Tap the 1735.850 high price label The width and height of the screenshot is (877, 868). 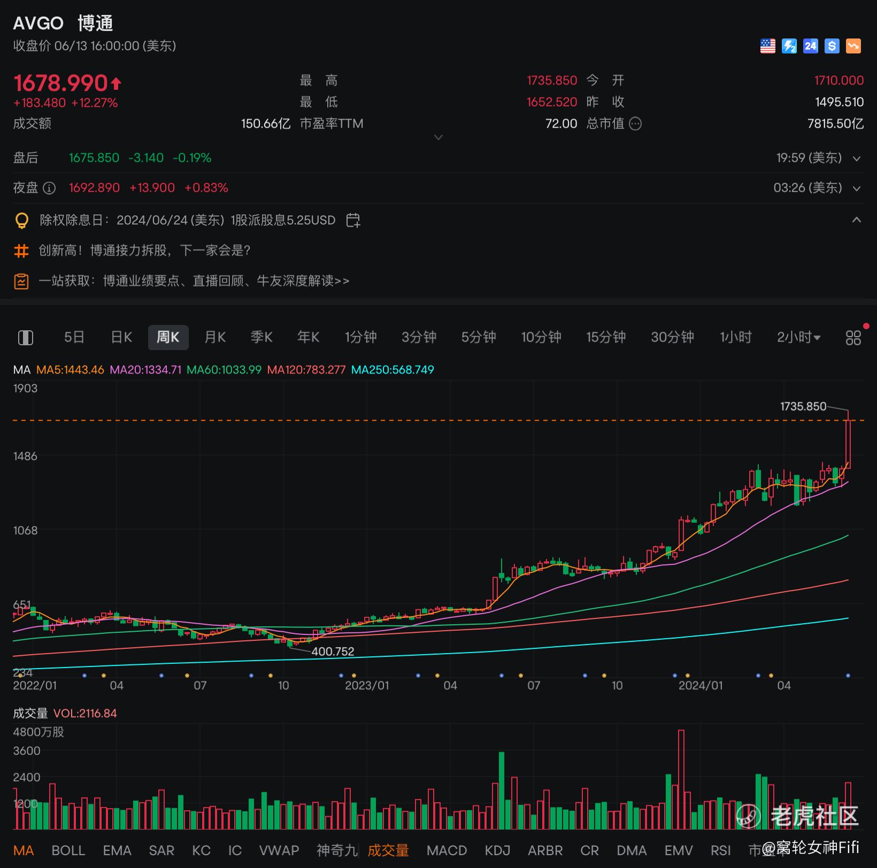coord(803,407)
